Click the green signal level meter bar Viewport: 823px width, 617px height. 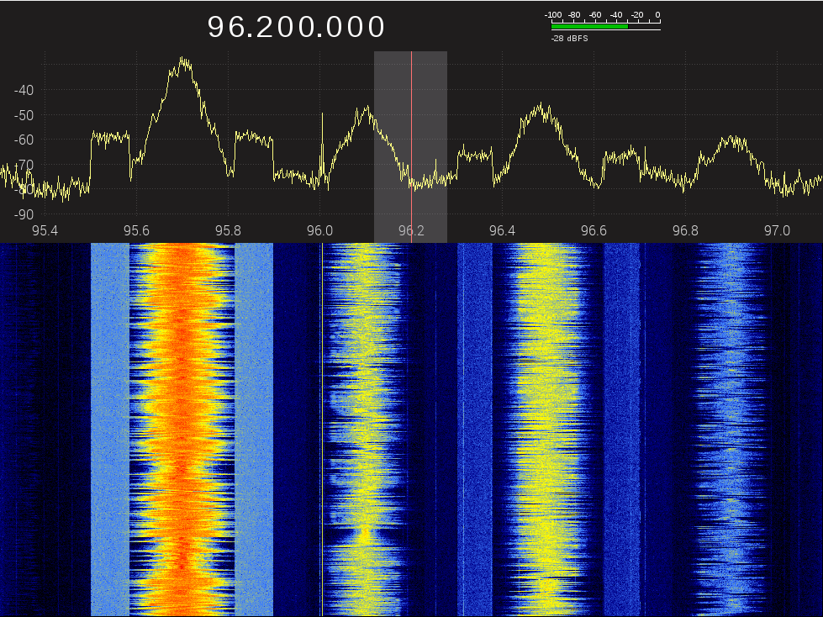[589, 26]
